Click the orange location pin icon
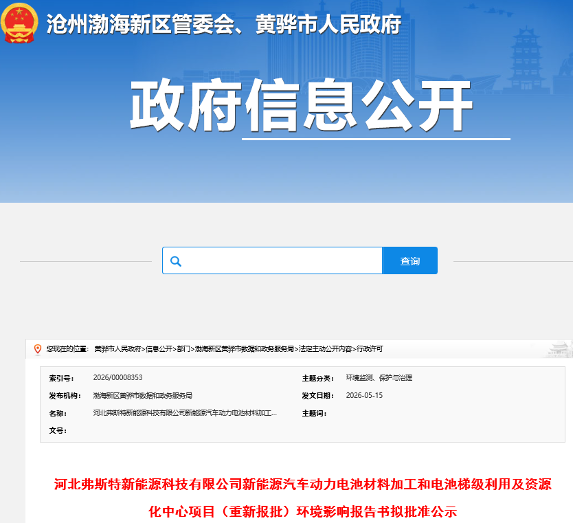This screenshot has width=573, height=523. [37, 349]
